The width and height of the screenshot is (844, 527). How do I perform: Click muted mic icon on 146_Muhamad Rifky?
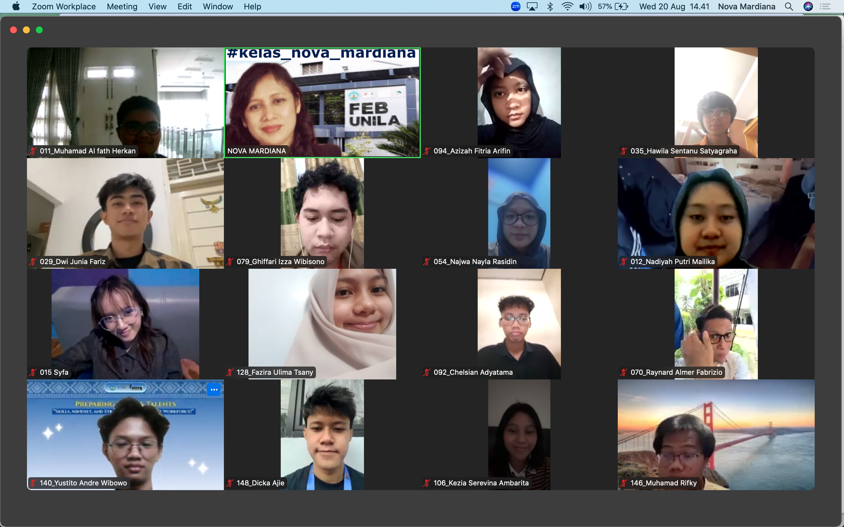point(624,483)
